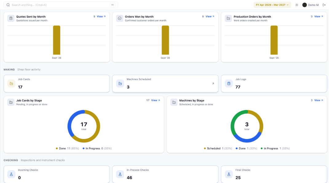Click the Orders Won by Month checkmark icon
Image resolution: width=329 pixels, height=183 pixels.
120,18
